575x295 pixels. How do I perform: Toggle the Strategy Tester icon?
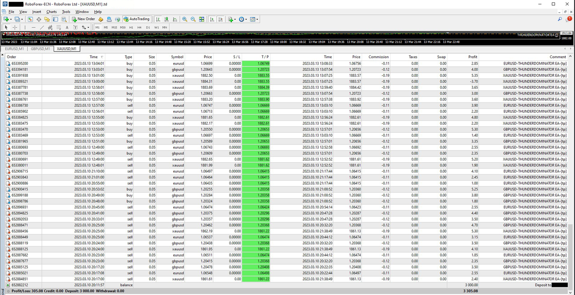[x=64, y=19]
